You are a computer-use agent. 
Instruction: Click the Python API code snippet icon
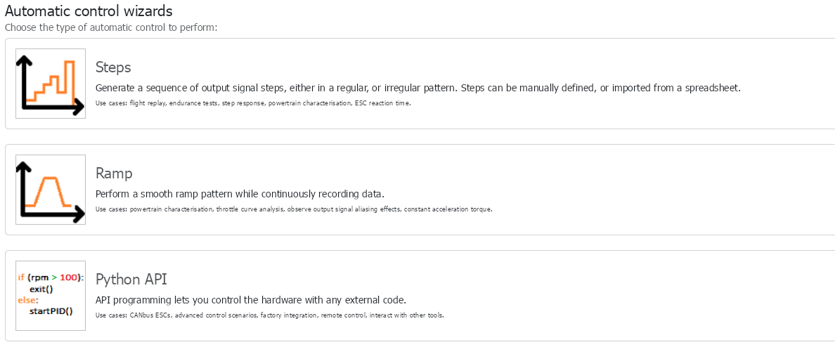coord(51,296)
